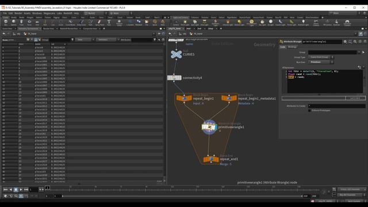Select the Null shelf tool

pos(45,22)
